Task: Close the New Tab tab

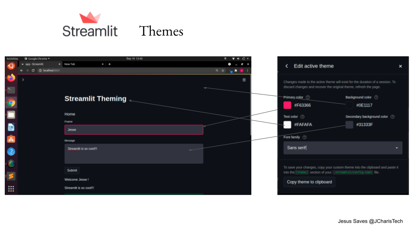Action: [x=103, y=64]
